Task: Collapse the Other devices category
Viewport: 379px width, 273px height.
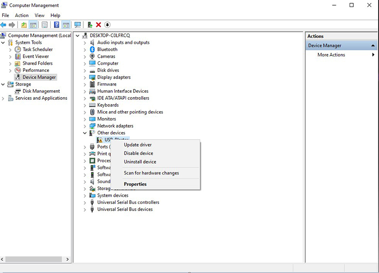Action: [85, 133]
